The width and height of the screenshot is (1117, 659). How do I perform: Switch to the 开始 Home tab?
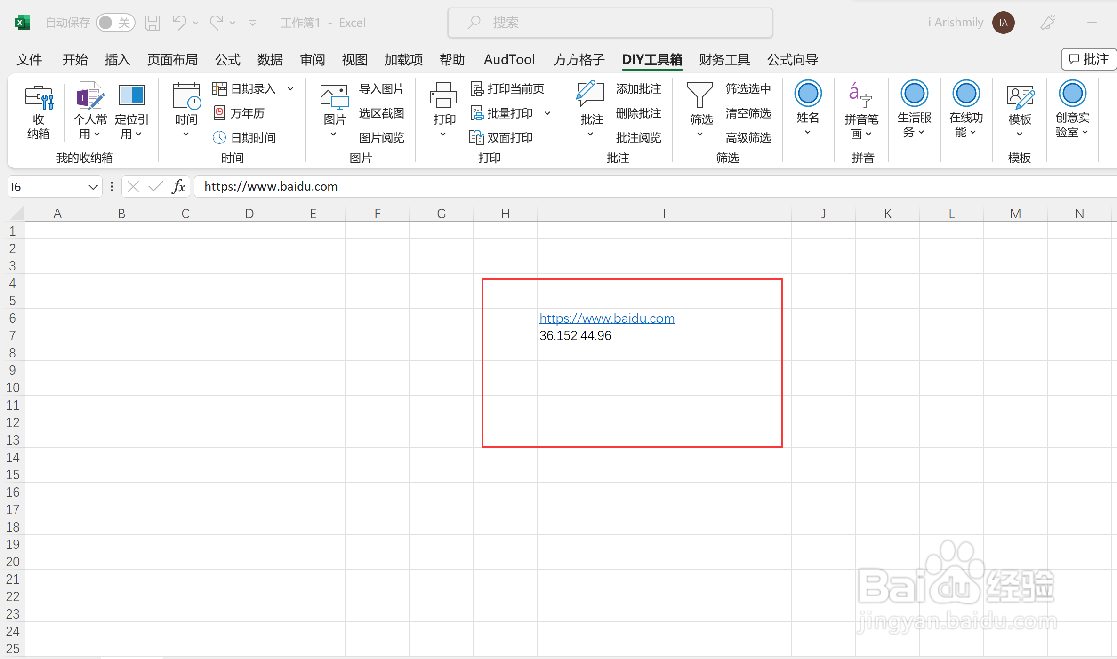(x=75, y=60)
